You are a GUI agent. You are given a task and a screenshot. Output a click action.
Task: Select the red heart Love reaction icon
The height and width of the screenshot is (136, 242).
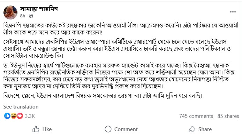click(20, 116)
